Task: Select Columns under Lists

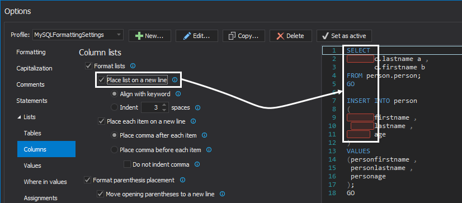Action: click(x=46, y=149)
